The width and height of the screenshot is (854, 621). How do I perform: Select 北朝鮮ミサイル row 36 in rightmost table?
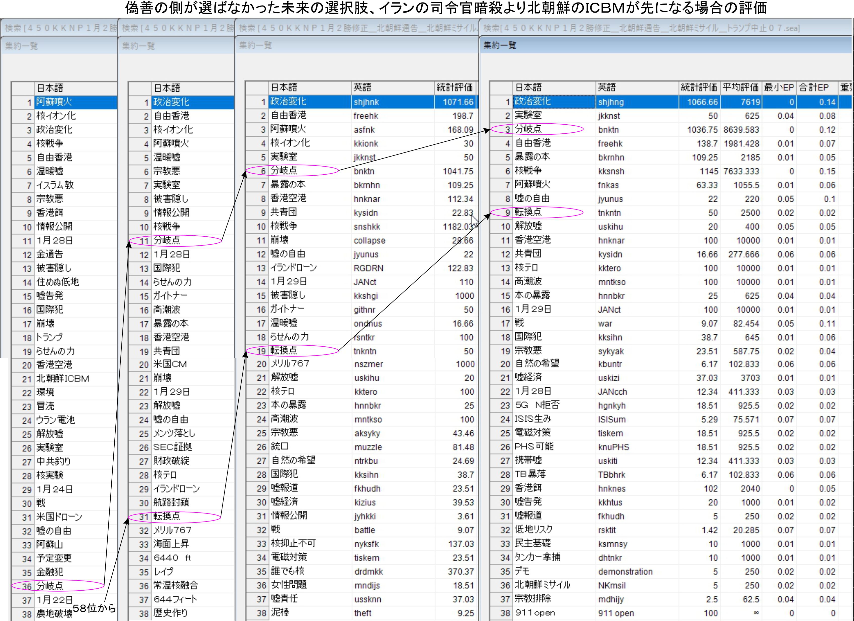point(542,585)
